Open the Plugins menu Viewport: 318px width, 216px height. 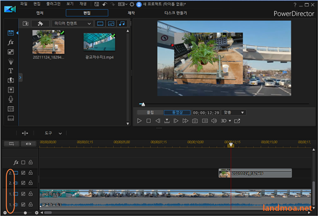pyautogui.click(x=53, y=4)
